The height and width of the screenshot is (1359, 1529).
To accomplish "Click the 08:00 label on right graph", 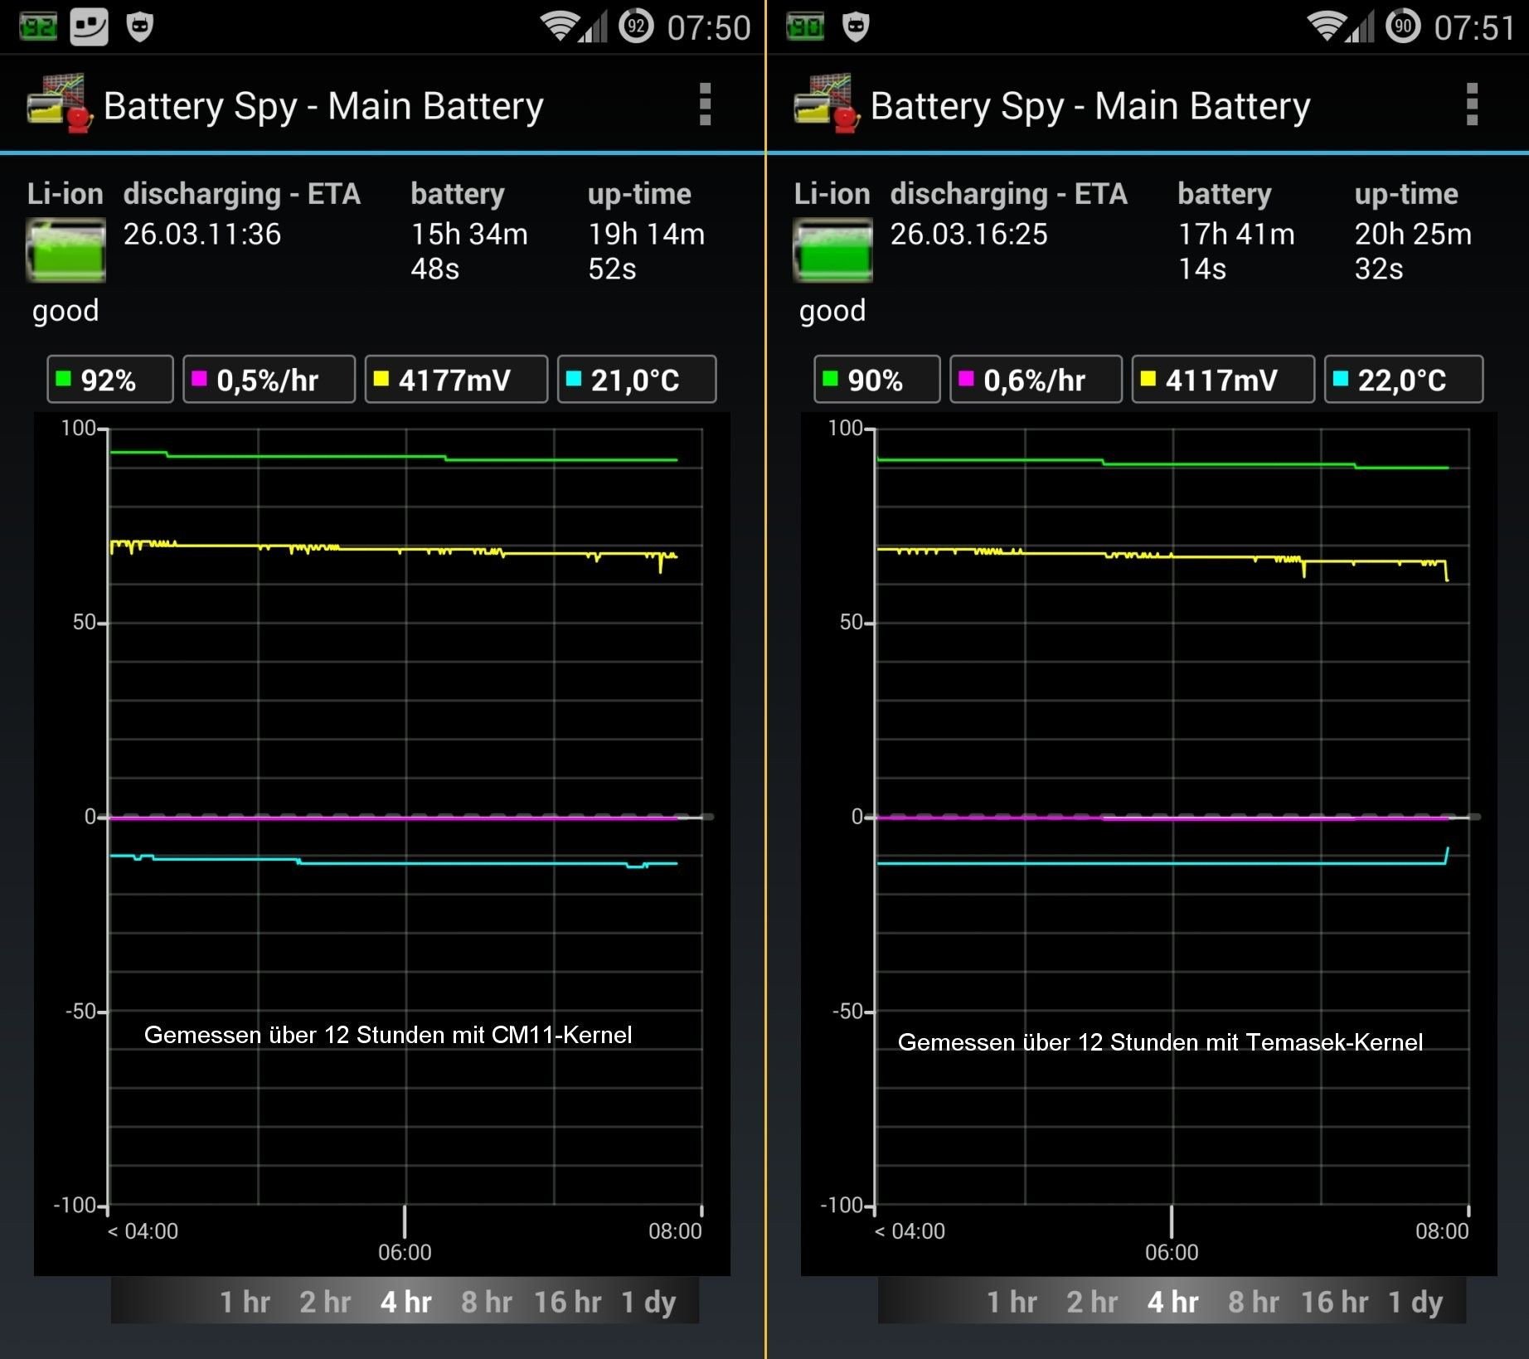I will click(x=1442, y=1231).
